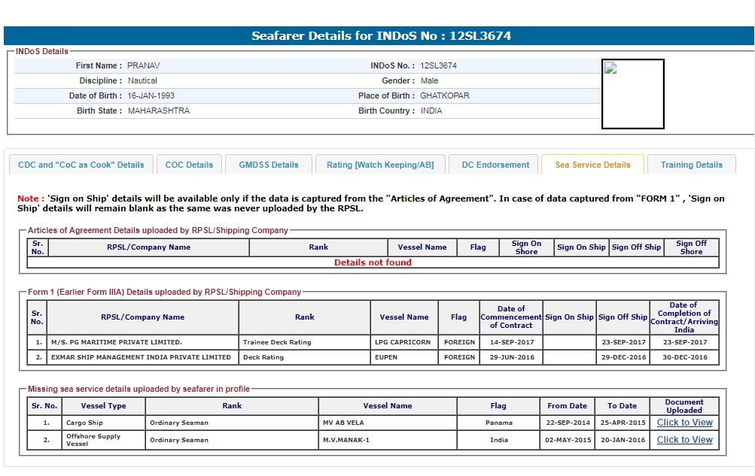
Task: Click to View document for M.V.MANAK-1
Action: [684, 440]
